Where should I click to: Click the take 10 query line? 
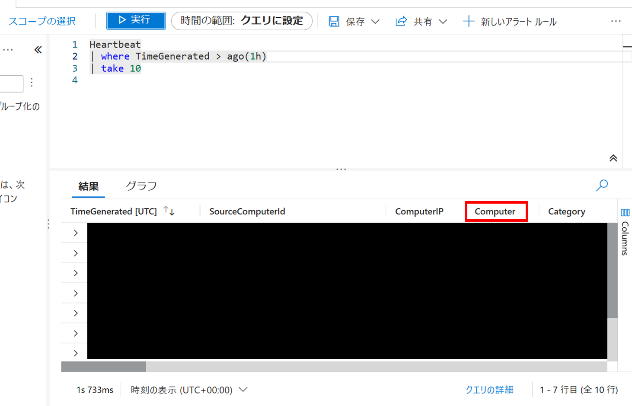tap(115, 68)
